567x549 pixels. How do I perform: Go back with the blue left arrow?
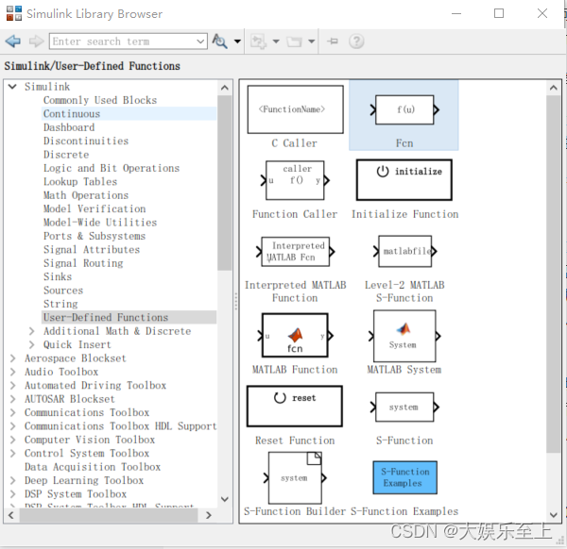click(x=13, y=42)
